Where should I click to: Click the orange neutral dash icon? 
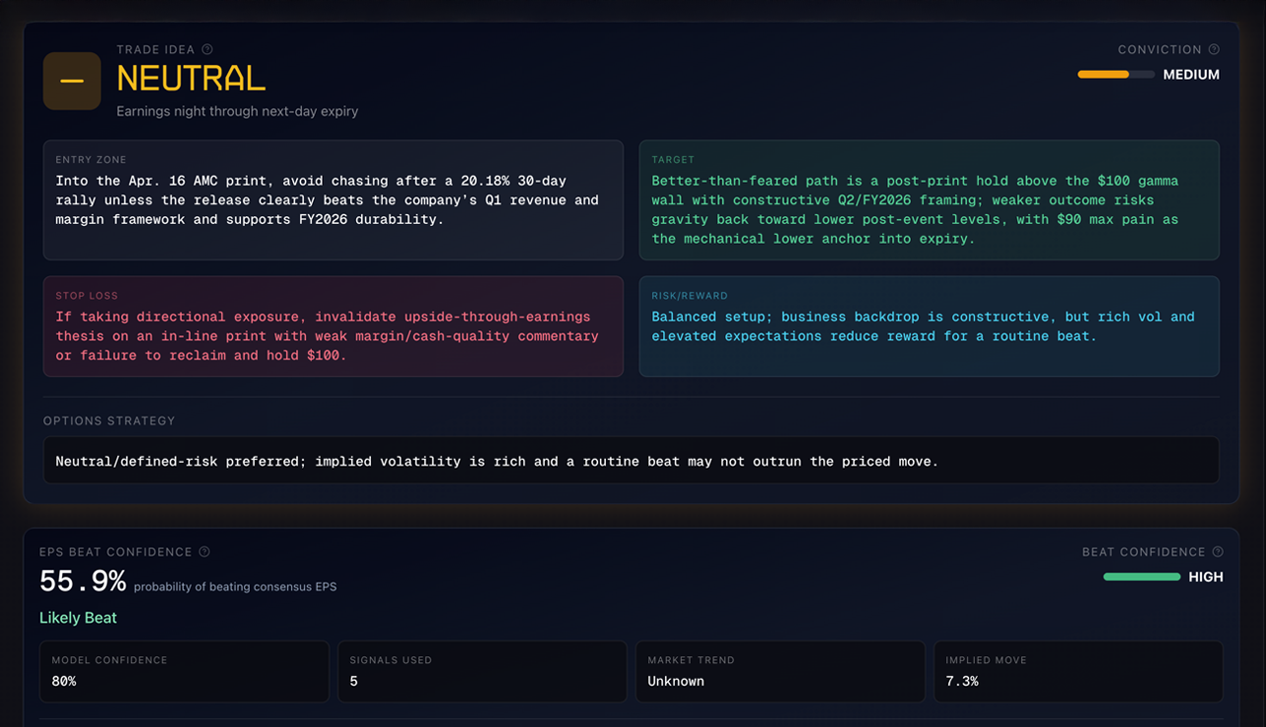pyautogui.click(x=72, y=81)
